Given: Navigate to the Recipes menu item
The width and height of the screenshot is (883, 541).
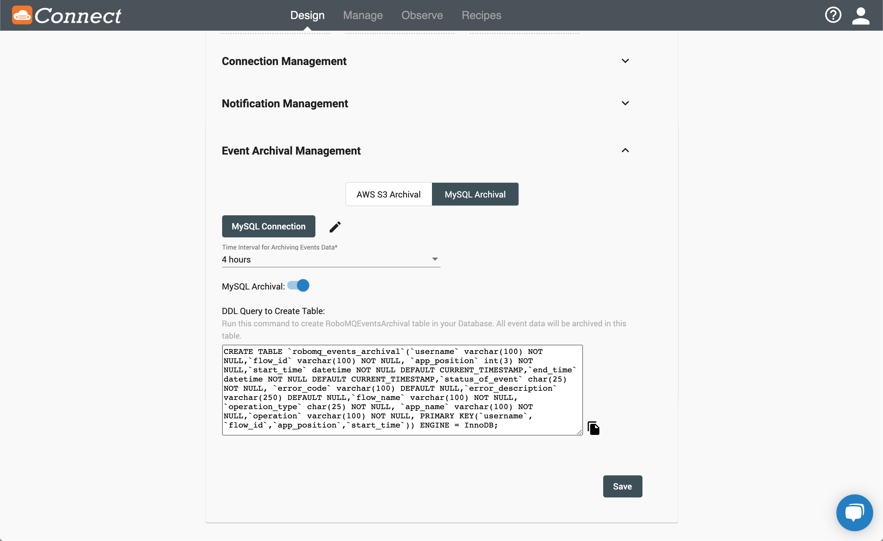Looking at the screenshot, I should [x=480, y=15].
